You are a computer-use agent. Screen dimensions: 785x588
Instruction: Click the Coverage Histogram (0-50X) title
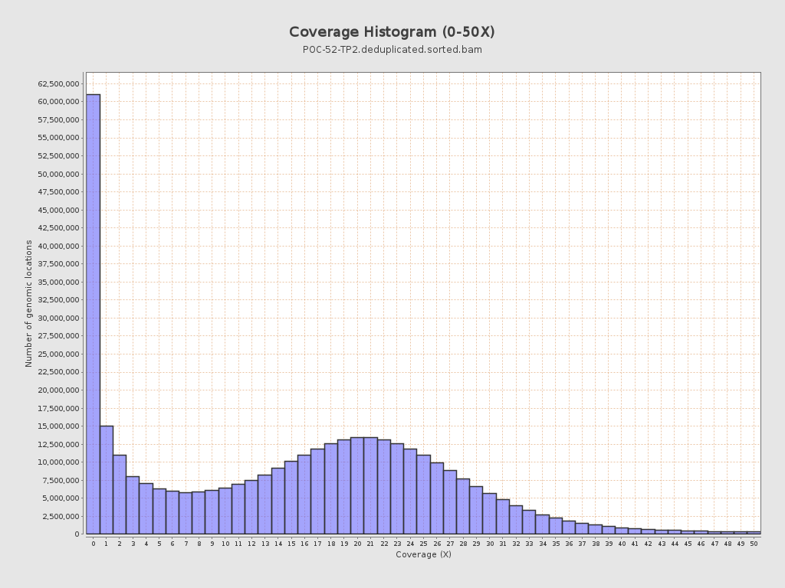click(392, 32)
